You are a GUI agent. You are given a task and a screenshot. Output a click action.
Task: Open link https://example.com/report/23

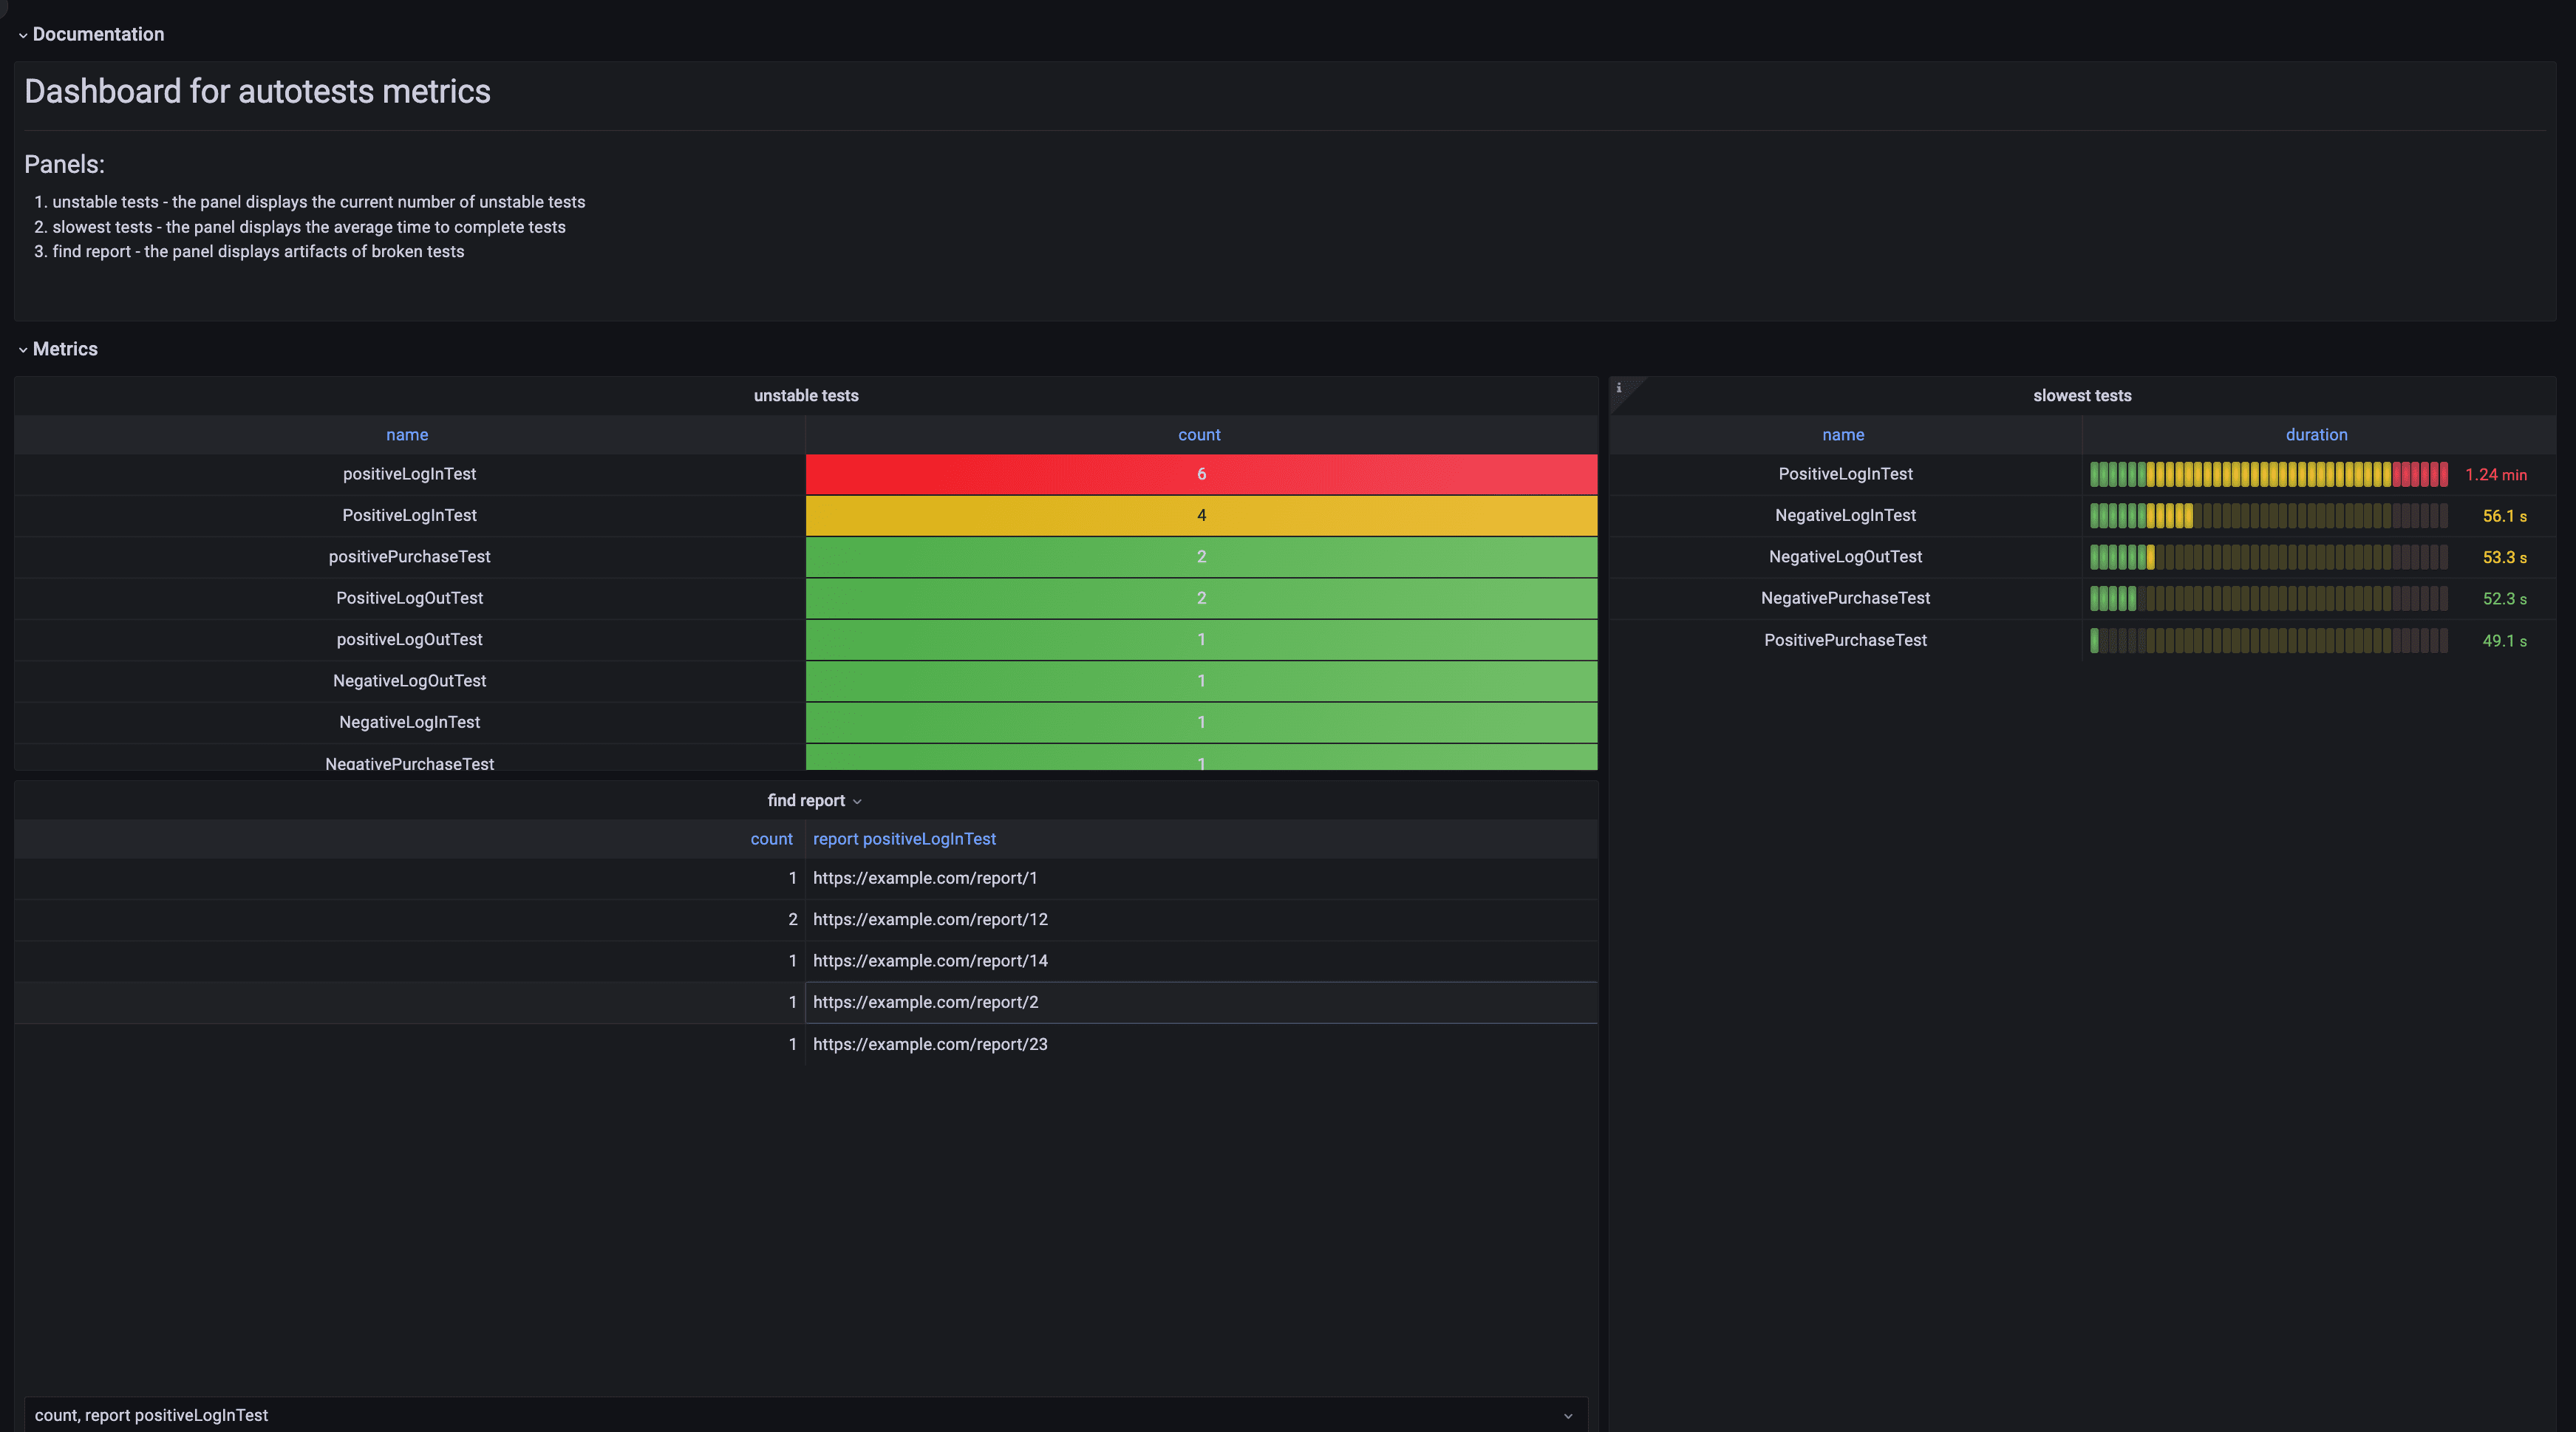tap(930, 1044)
